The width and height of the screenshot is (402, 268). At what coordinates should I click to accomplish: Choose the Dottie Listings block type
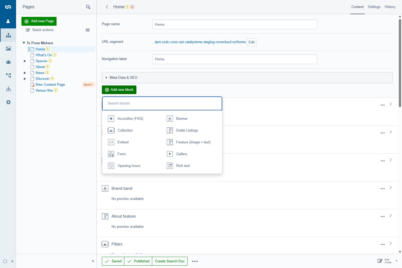[182, 130]
